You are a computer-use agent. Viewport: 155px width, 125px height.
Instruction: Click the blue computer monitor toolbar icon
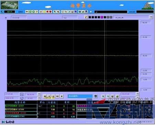[x=86, y=12]
